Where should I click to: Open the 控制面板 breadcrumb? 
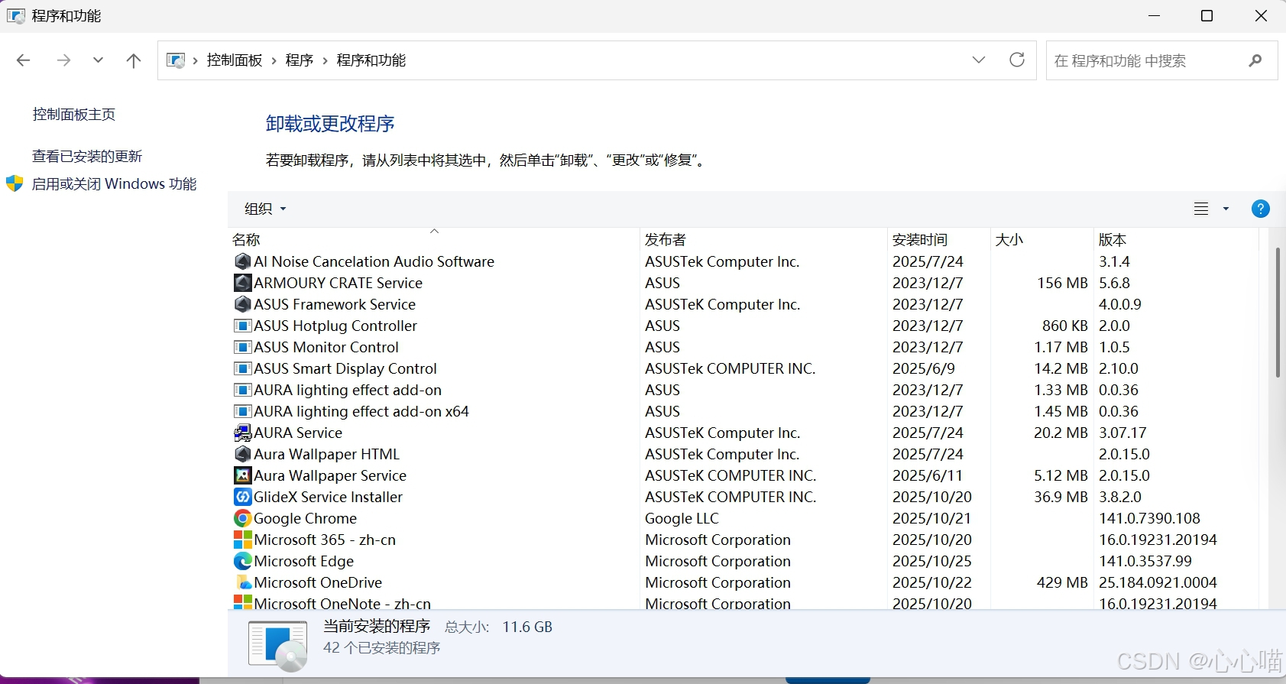235,60
